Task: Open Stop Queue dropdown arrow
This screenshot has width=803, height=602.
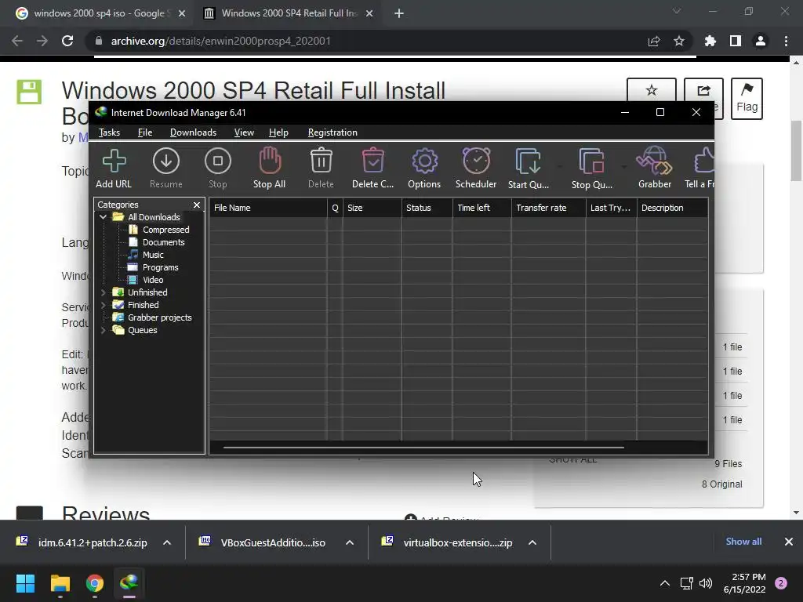Action: coord(623,166)
